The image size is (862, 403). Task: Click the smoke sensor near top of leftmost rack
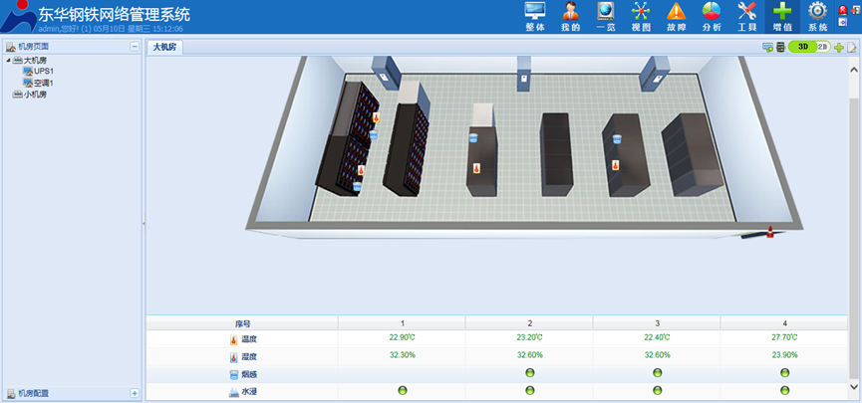[x=374, y=134]
